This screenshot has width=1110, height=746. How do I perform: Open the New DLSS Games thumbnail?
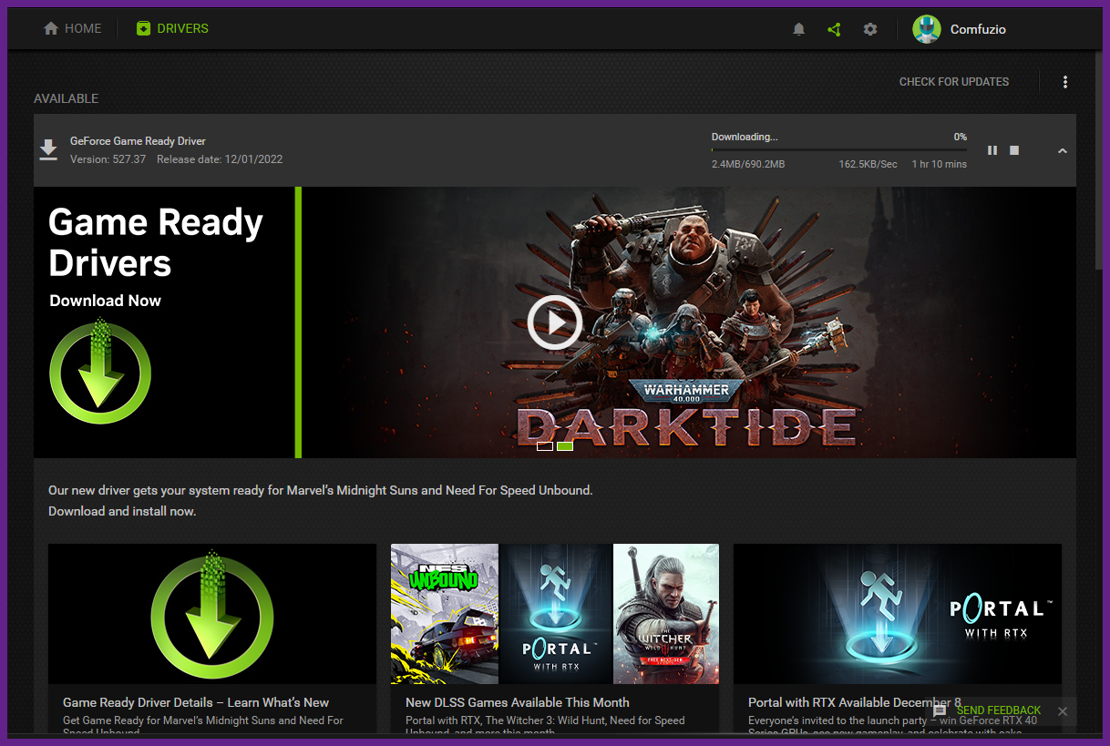pos(555,614)
